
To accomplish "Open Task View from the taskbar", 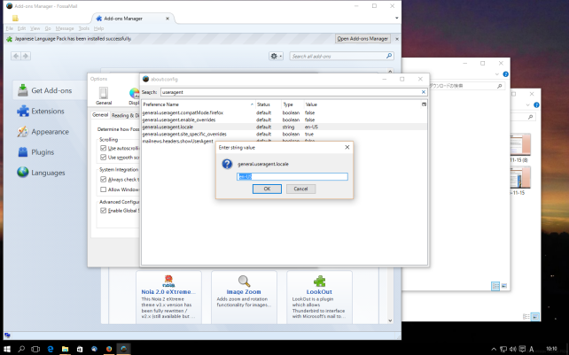I will 35,349.
